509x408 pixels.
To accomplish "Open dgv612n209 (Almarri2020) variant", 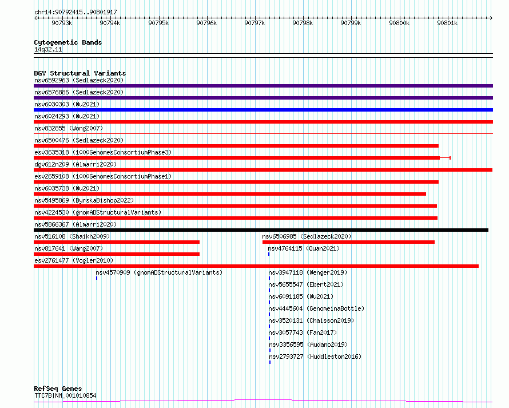I will coord(75,164).
